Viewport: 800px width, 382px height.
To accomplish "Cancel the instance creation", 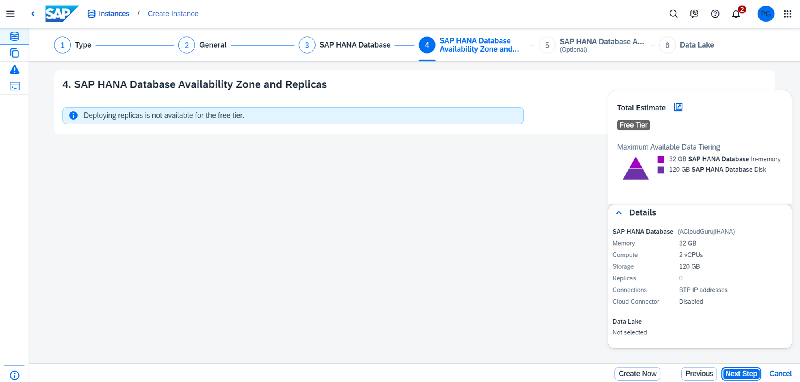I will coord(780,374).
